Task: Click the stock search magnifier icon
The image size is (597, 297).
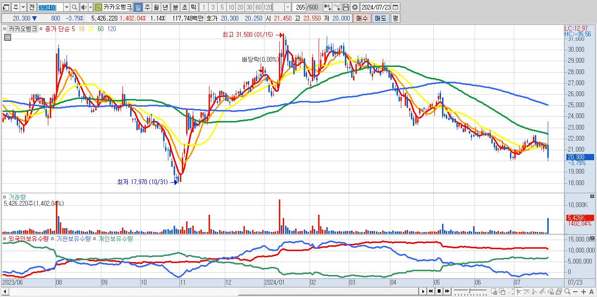Action: coord(74,7)
